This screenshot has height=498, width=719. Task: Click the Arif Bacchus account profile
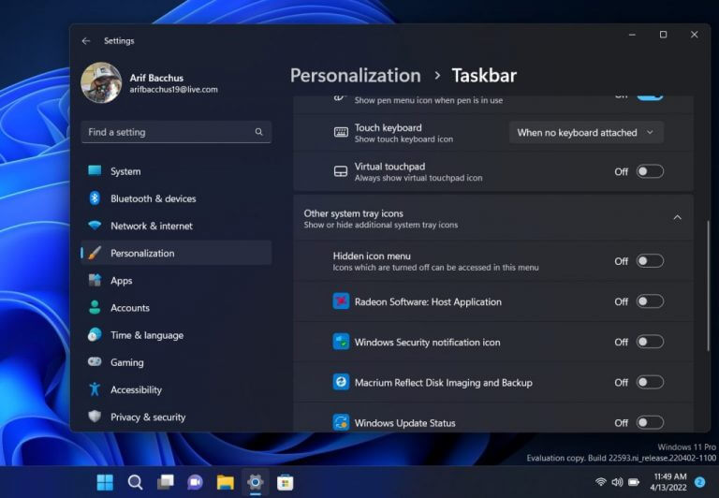point(150,83)
